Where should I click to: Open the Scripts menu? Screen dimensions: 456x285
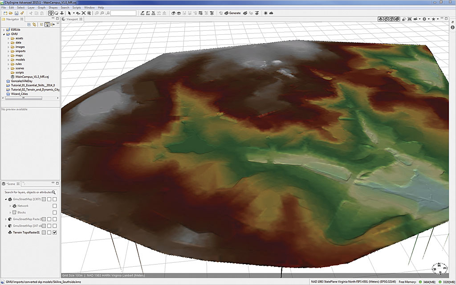click(x=77, y=8)
